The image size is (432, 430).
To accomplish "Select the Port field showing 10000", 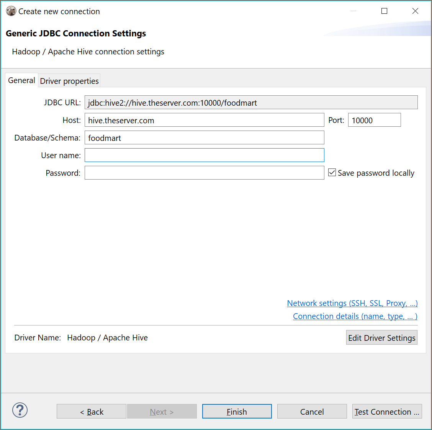I will [374, 120].
